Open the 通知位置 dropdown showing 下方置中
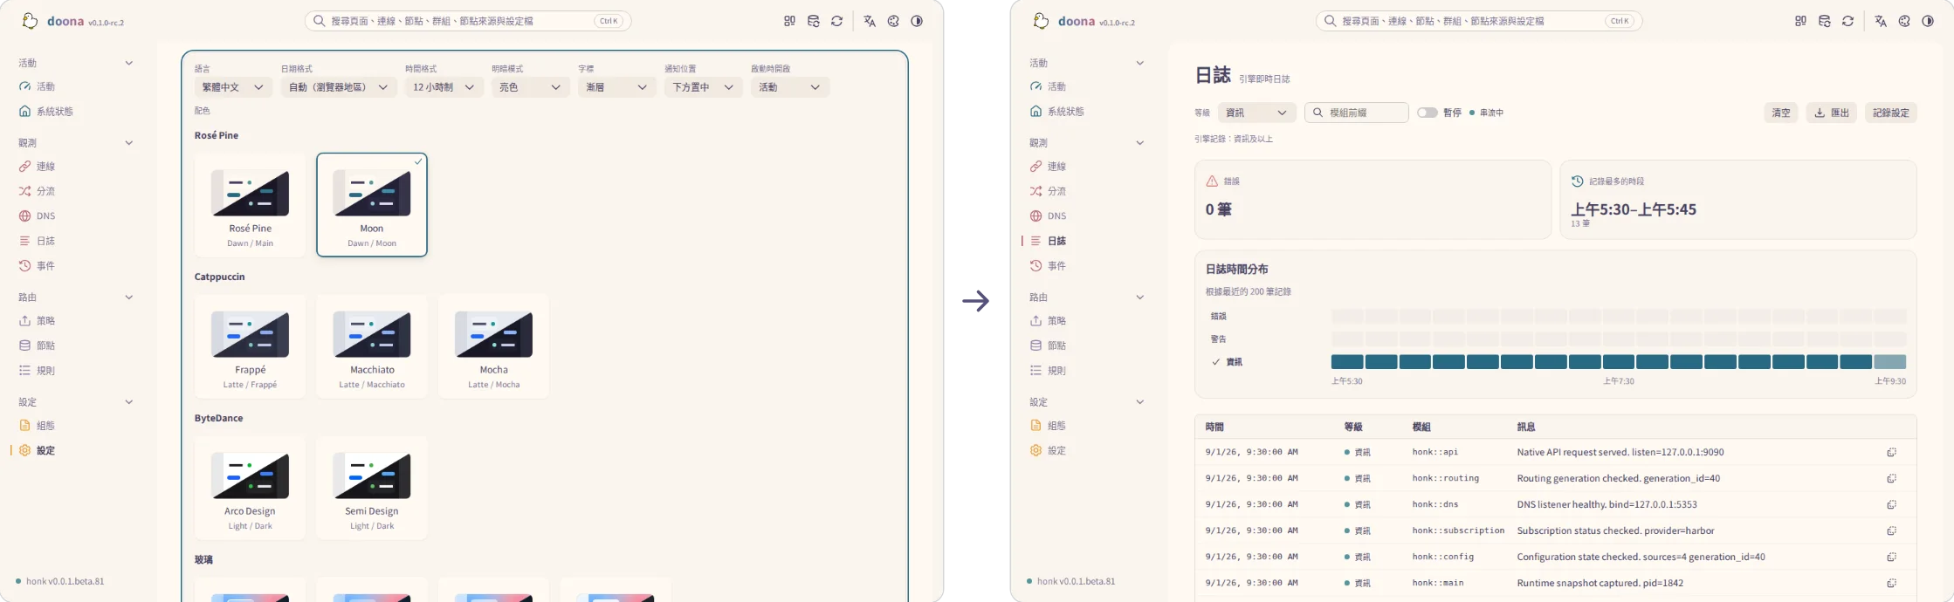The image size is (1954, 602). click(704, 87)
